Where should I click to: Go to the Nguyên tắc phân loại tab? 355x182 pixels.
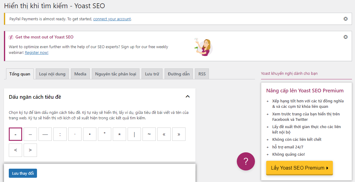(x=116, y=74)
